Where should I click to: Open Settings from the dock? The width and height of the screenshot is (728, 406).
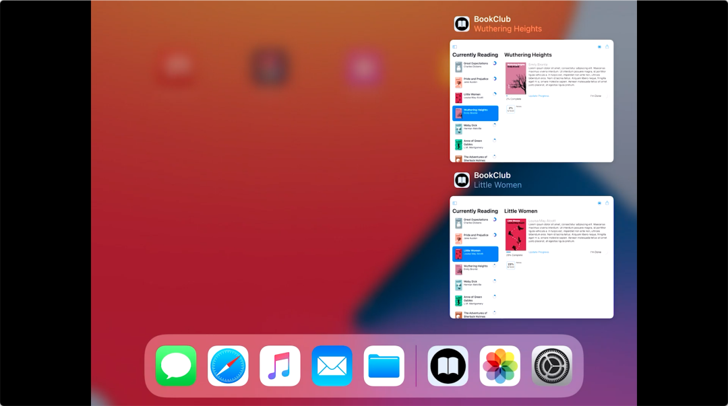pyautogui.click(x=552, y=366)
